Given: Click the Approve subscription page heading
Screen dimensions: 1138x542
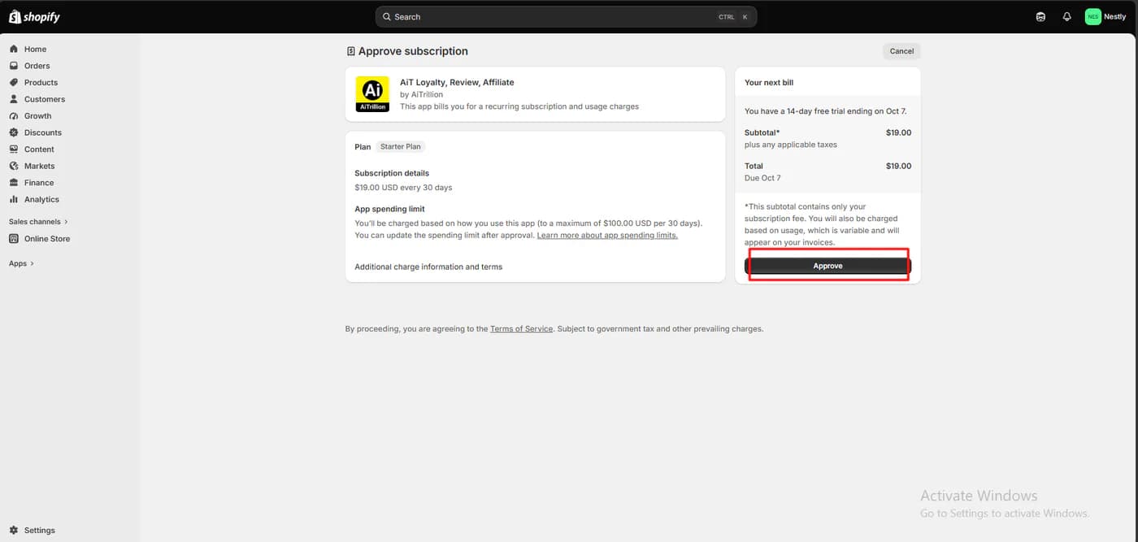Looking at the screenshot, I should click(x=413, y=51).
